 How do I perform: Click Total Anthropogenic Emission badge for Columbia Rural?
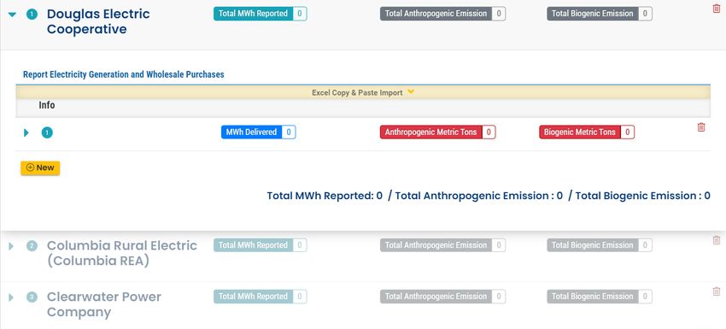click(442, 245)
